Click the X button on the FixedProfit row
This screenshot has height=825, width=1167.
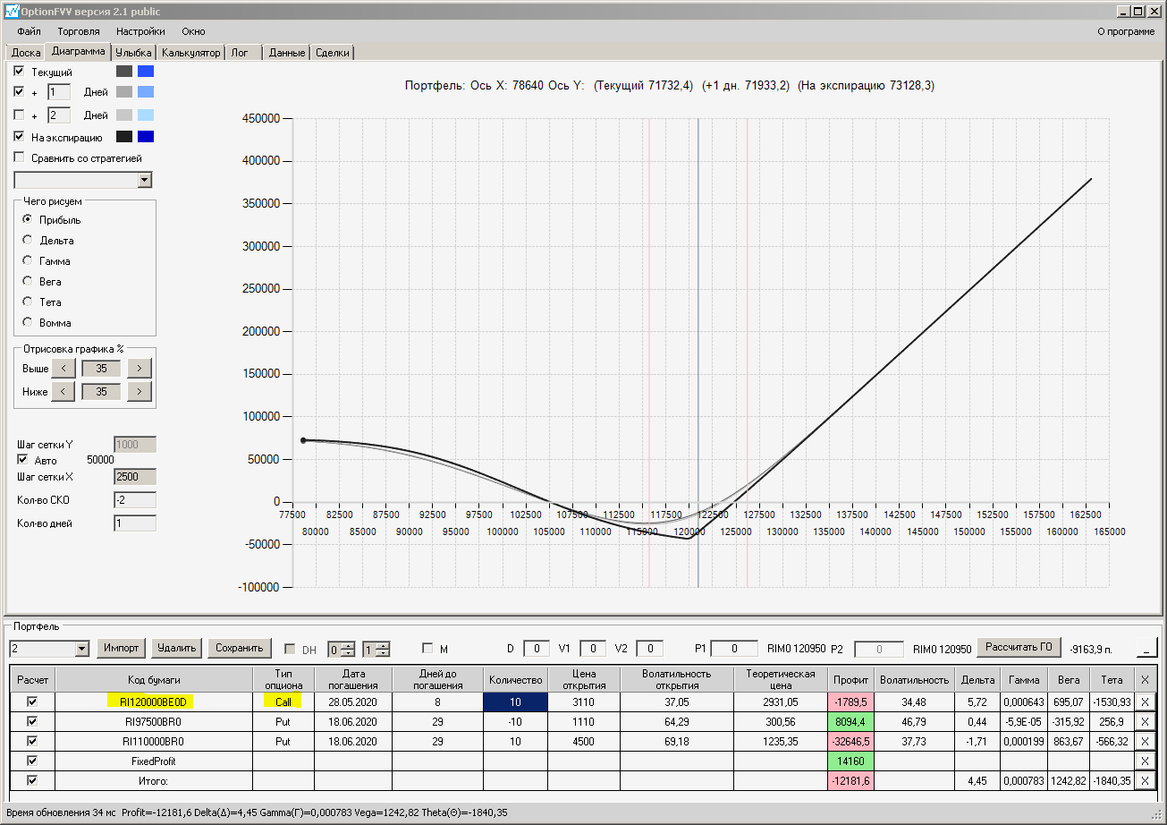pyautogui.click(x=1145, y=761)
